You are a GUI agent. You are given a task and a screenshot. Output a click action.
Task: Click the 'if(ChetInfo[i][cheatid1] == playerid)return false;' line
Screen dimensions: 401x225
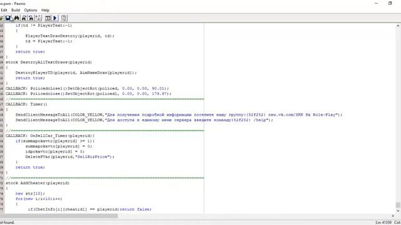[x=90, y=209]
